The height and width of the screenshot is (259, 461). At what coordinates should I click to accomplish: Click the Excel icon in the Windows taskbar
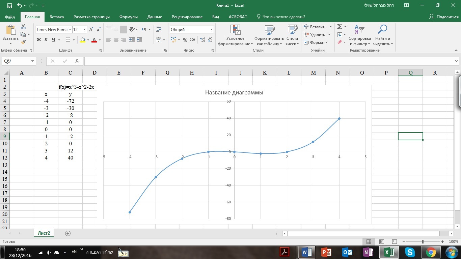pos(389,252)
